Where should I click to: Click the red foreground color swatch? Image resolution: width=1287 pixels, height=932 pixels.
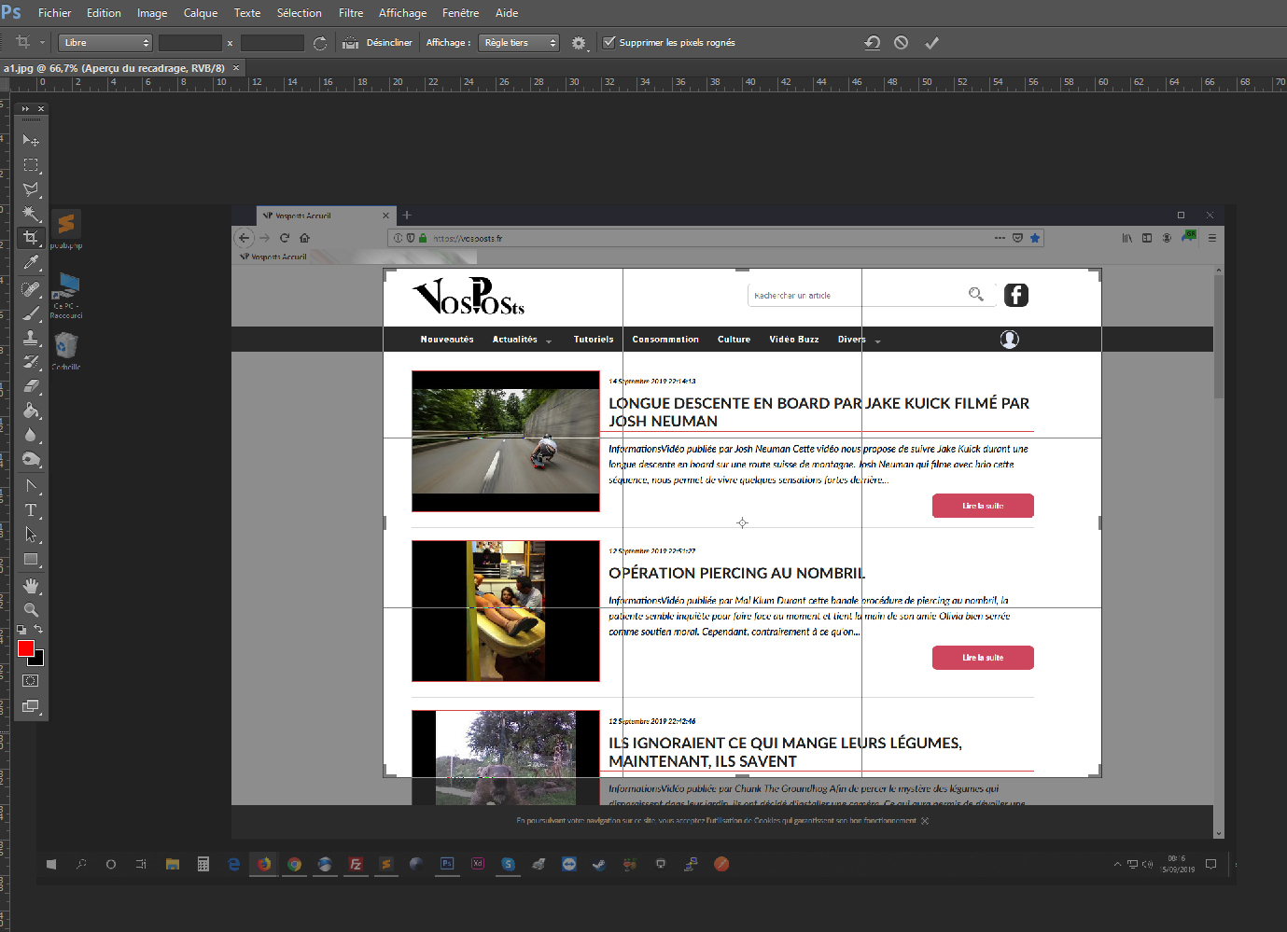(26, 648)
